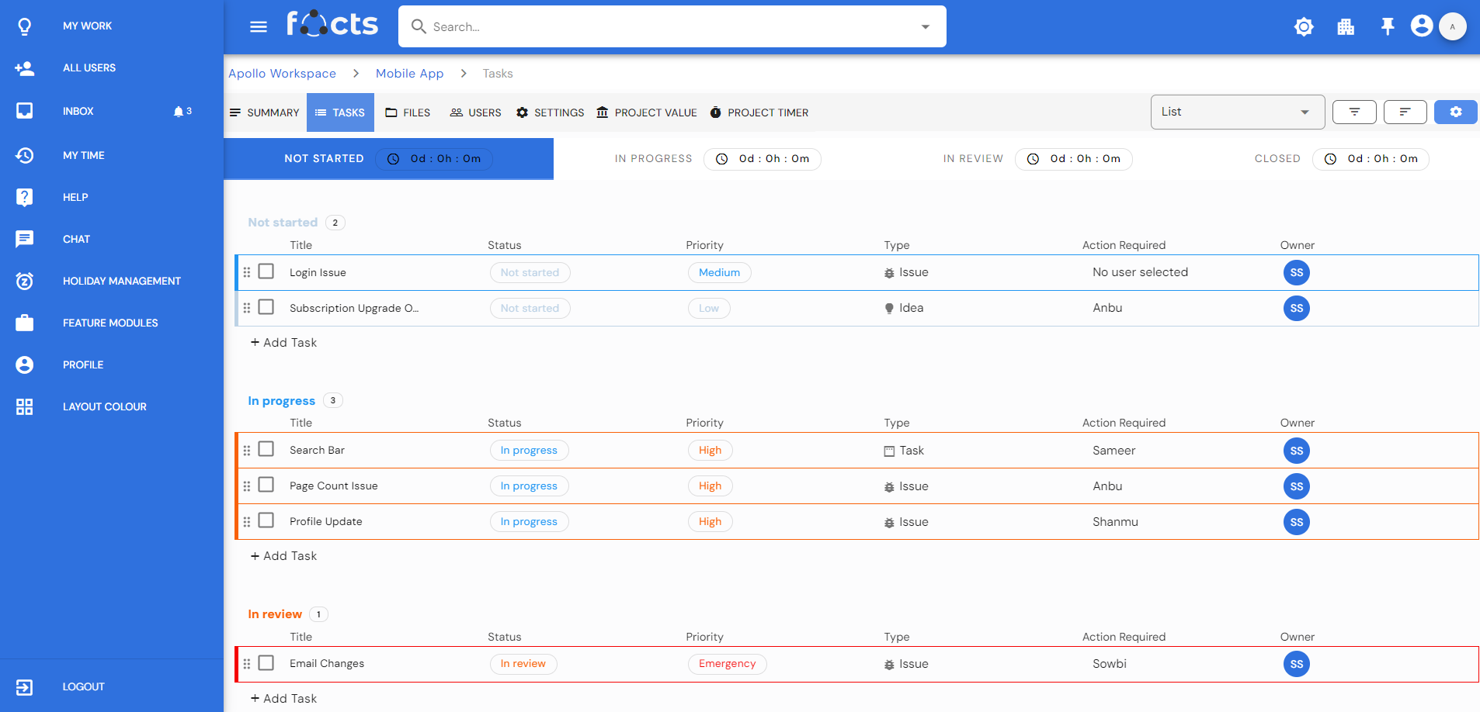The image size is (1480, 712).
Task: Click the organization building icon
Action: pos(1346,27)
